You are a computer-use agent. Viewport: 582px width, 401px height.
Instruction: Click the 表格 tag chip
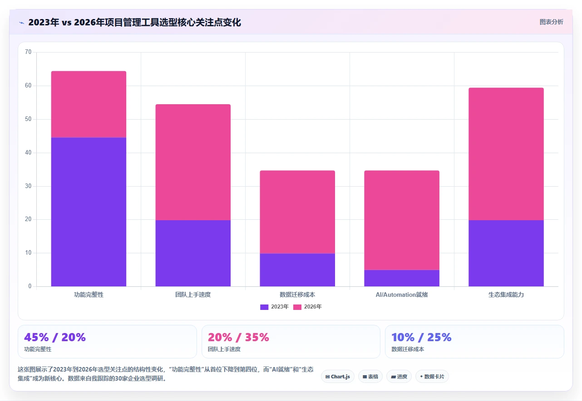370,377
